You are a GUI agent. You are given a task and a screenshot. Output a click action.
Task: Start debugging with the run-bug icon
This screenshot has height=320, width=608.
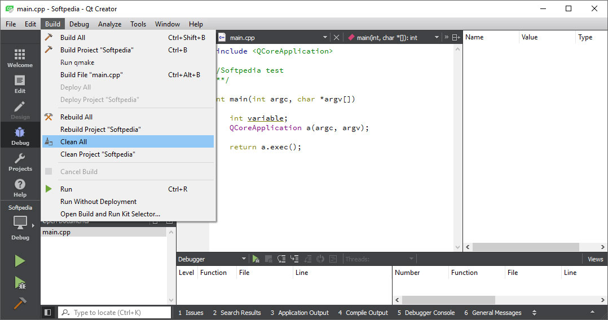pyautogui.click(x=20, y=282)
